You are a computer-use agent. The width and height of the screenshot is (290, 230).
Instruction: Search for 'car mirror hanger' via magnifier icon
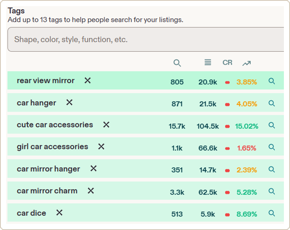(x=272, y=169)
